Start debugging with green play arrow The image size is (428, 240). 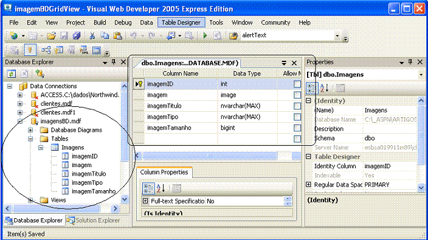pos(205,35)
